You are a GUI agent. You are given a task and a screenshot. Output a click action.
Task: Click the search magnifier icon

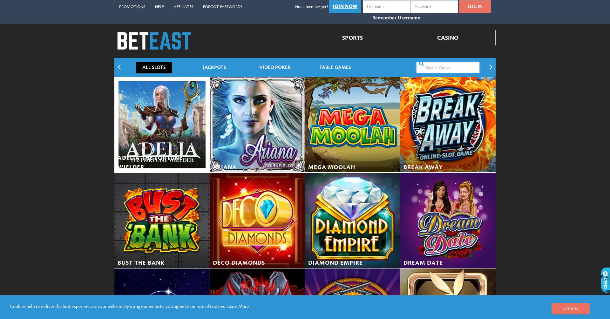click(x=421, y=64)
